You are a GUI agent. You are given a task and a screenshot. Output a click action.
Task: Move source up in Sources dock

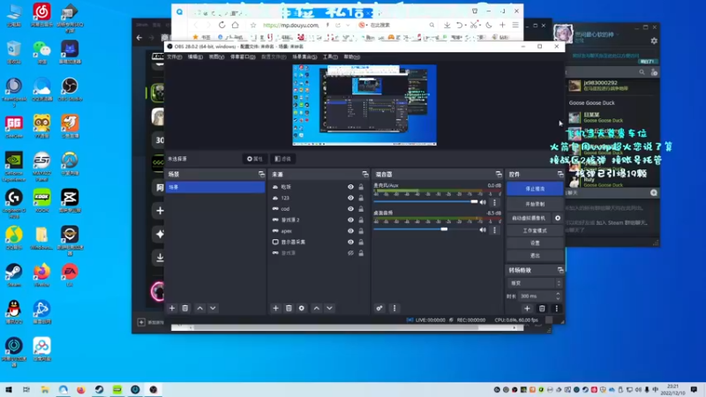click(317, 308)
